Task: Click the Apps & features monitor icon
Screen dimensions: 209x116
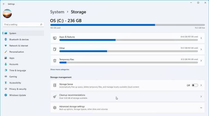Action: click(55, 38)
